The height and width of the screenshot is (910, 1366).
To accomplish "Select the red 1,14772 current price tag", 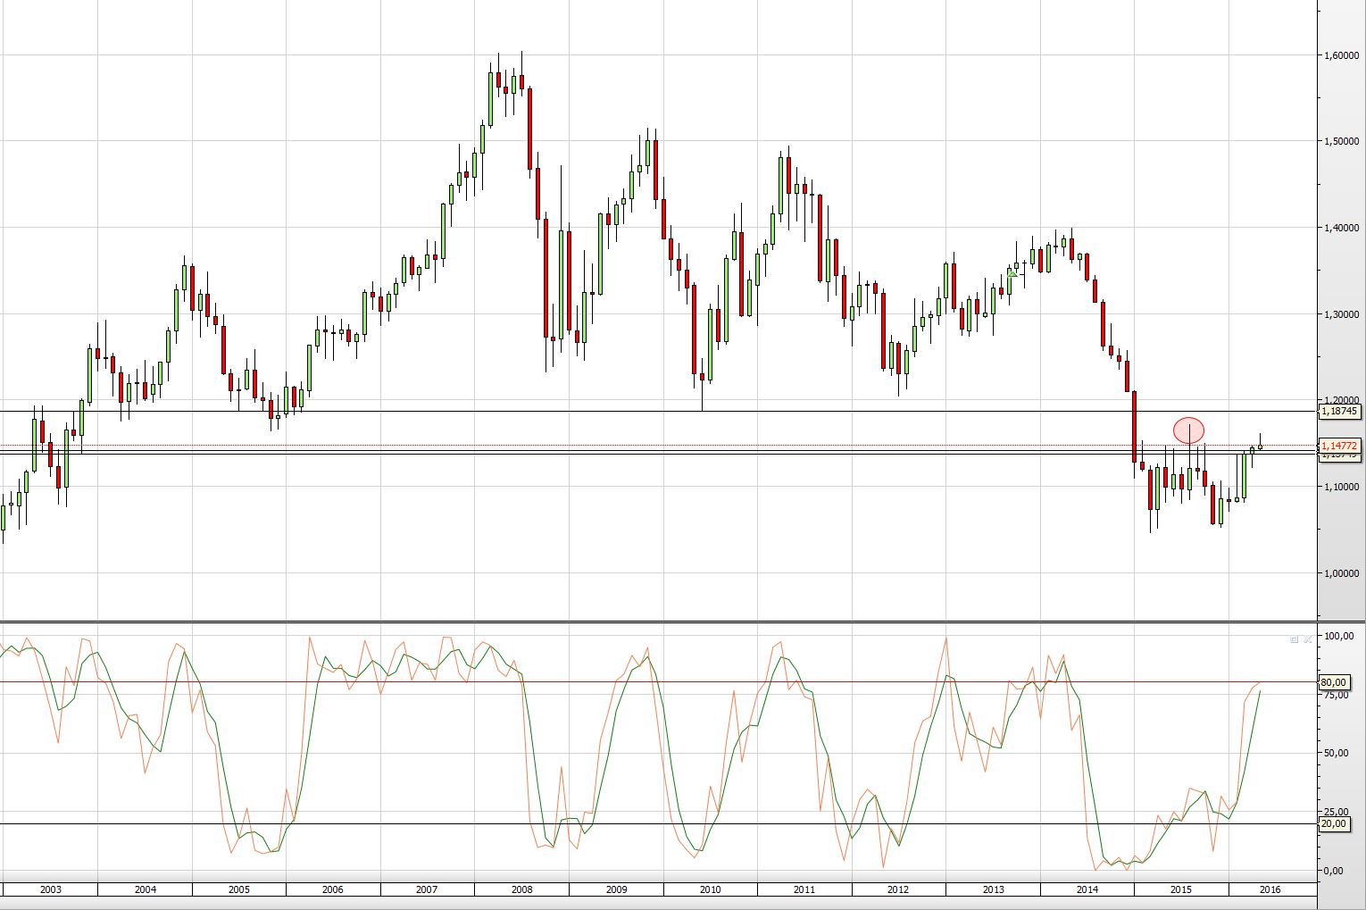I will point(1339,445).
